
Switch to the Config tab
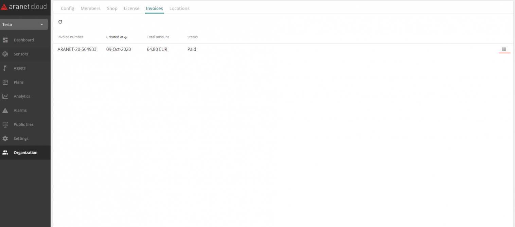(67, 8)
